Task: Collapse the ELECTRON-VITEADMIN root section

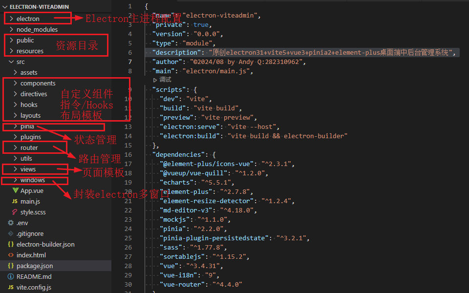Action: (x=5, y=7)
